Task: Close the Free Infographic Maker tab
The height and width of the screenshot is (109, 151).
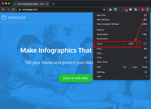Action: point(48,4)
